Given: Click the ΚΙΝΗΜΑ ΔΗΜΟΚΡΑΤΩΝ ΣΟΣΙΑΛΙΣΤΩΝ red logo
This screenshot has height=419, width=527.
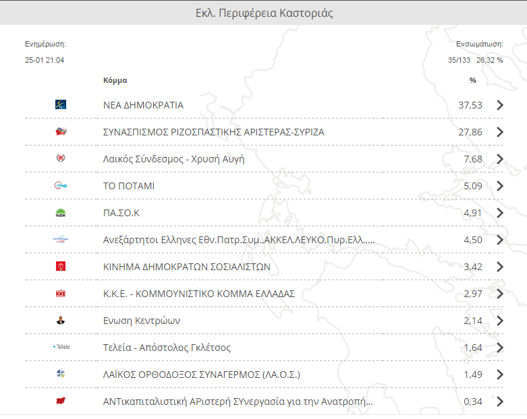Looking at the screenshot, I should coord(61,266).
